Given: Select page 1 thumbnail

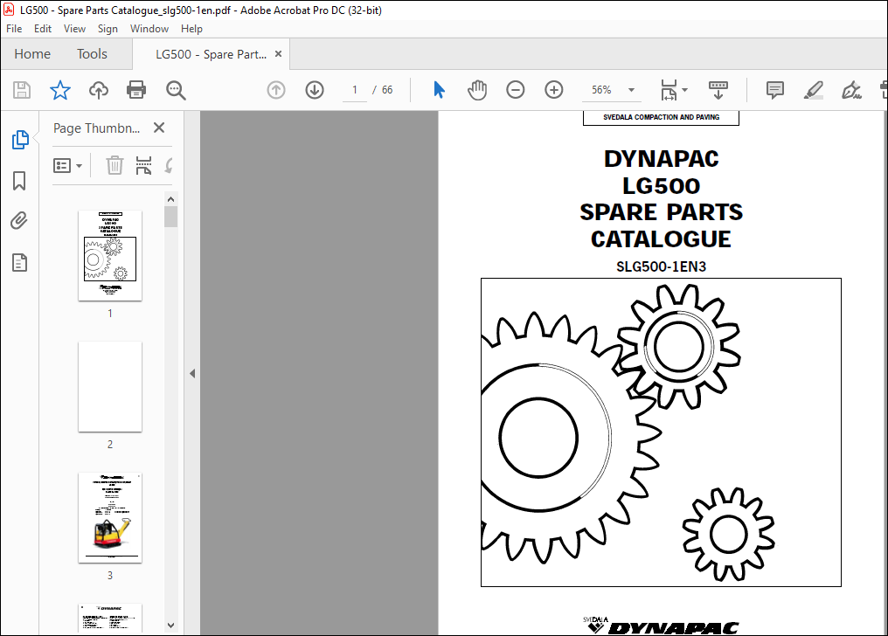Looking at the screenshot, I should [110, 255].
